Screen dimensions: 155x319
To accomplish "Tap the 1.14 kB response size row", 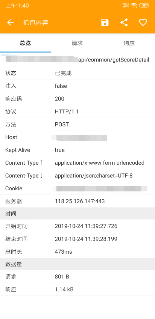I will [x=77, y=289].
